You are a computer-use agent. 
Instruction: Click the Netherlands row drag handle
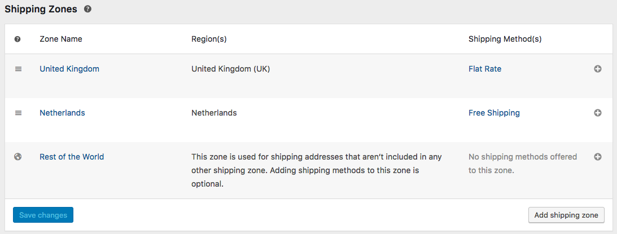18,113
